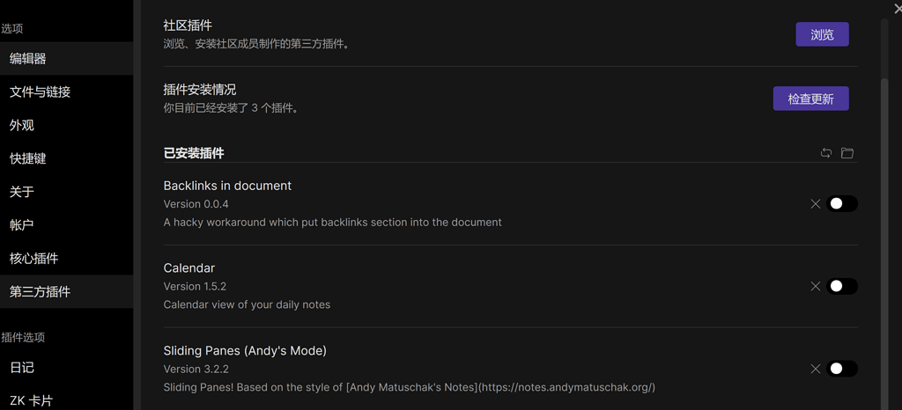Screen dimensions: 902x410
Task: Click the Backlinks in document plugin name
Action: click(x=227, y=186)
